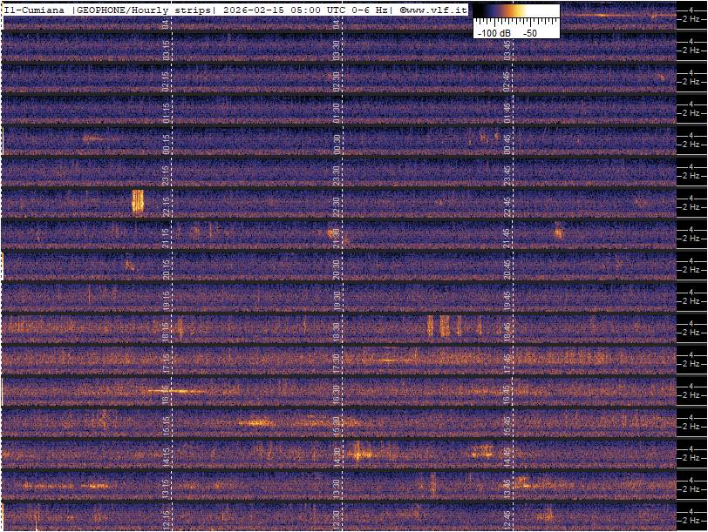708x532 pixels.
Task: Click the 03:30 time marker
Action: click(x=337, y=47)
